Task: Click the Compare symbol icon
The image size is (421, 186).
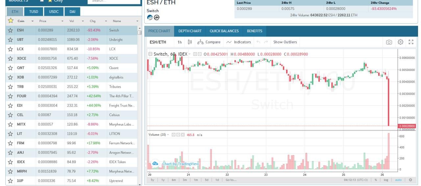Action: click(x=200, y=42)
